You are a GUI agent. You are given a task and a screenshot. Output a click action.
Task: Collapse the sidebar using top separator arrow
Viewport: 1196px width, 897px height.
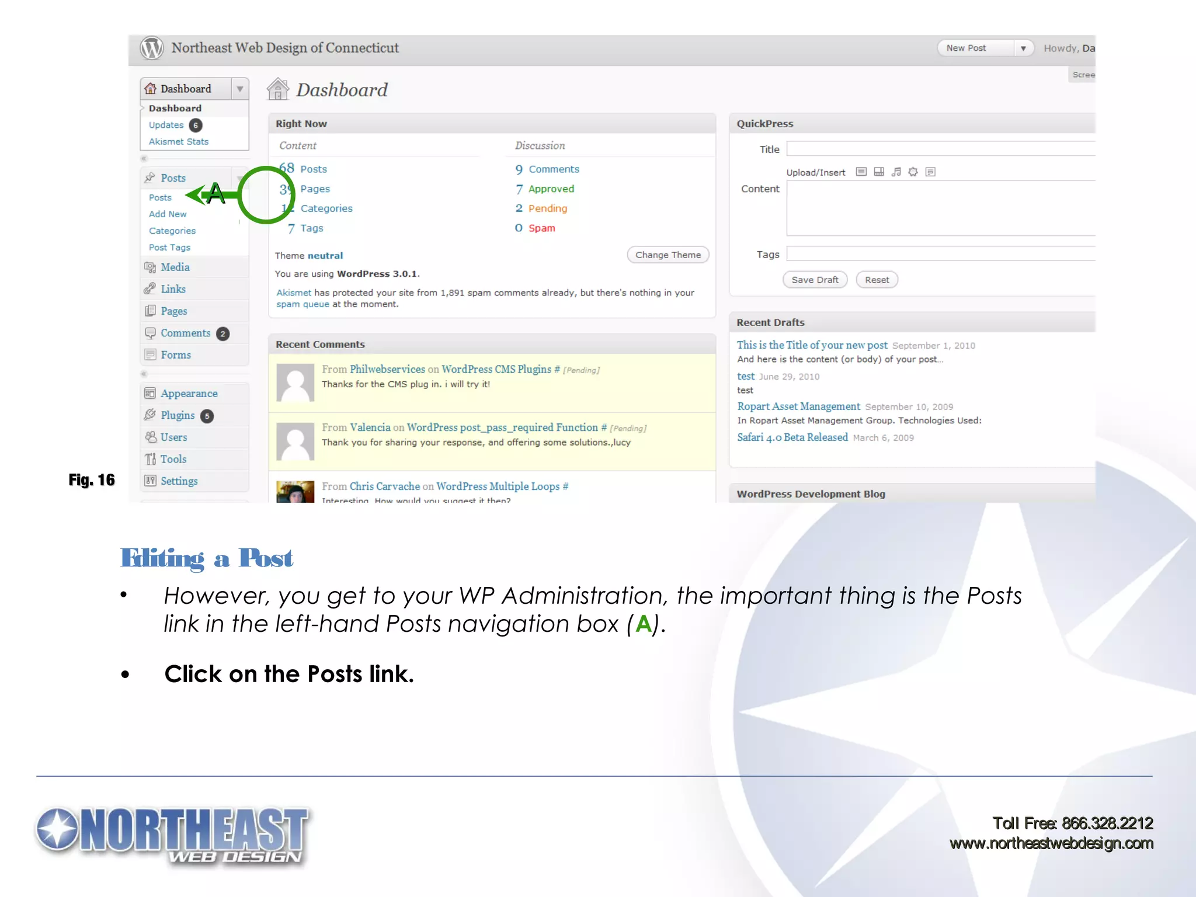pos(144,158)
